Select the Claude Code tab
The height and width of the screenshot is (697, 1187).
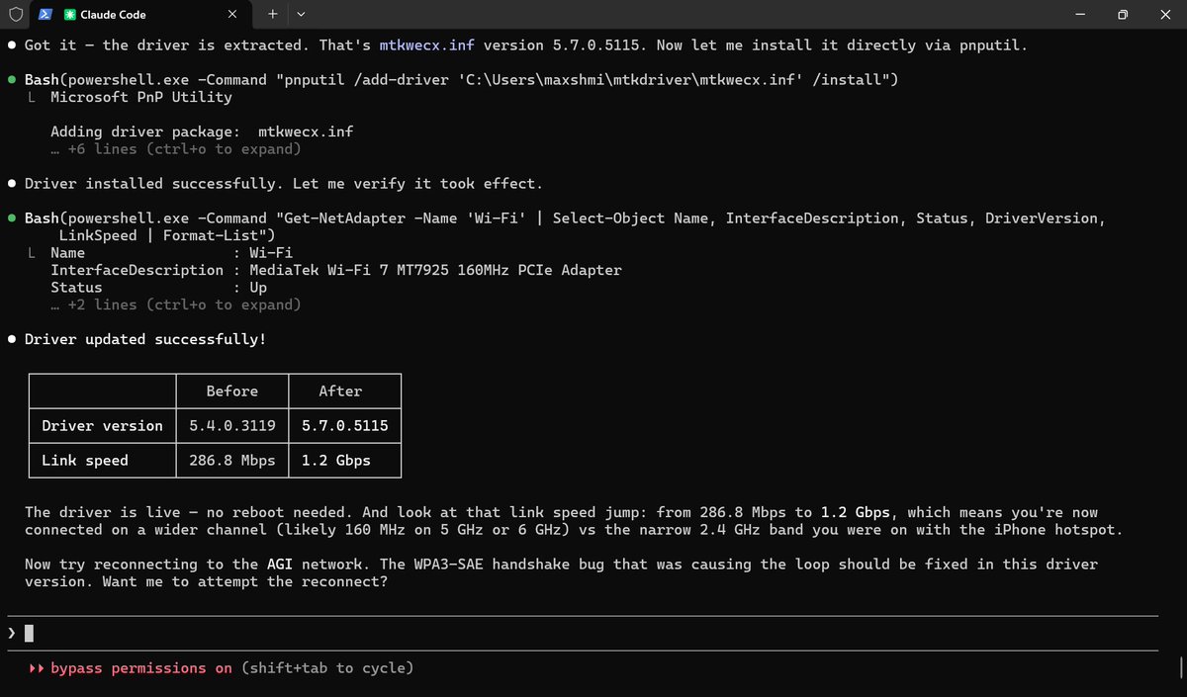[141, 15]
